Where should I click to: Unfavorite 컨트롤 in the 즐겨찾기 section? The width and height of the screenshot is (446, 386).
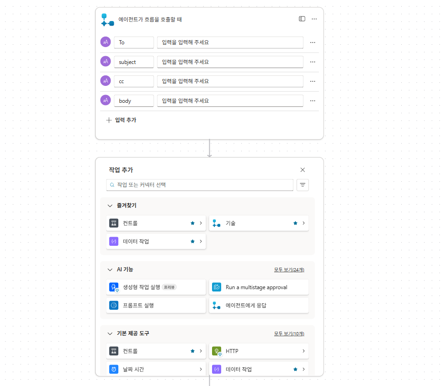[192, 223]
